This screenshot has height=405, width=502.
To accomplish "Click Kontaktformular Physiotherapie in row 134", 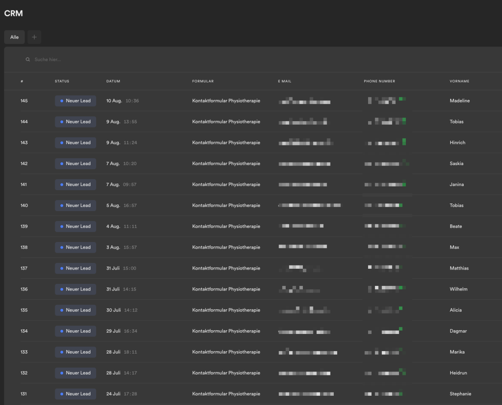I will pyautogui.click(x=226, y=331).
